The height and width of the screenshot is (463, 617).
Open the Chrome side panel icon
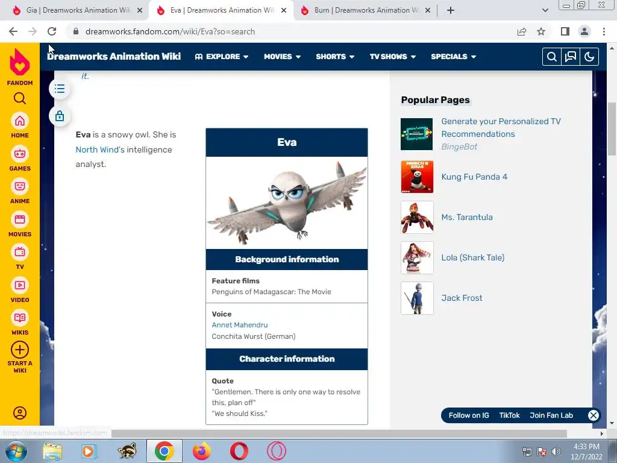[565, 31]
